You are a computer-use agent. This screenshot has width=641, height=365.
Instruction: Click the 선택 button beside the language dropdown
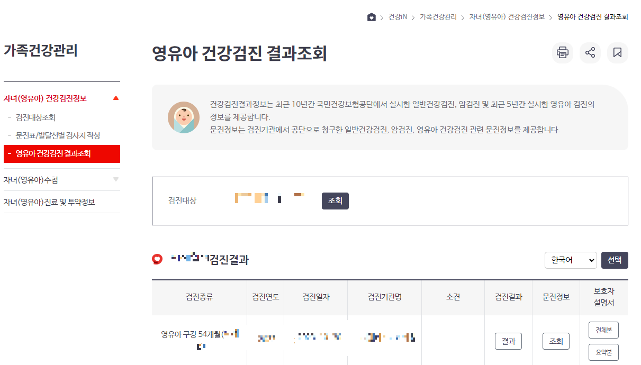pyautogui.click(x=614, y=260)
